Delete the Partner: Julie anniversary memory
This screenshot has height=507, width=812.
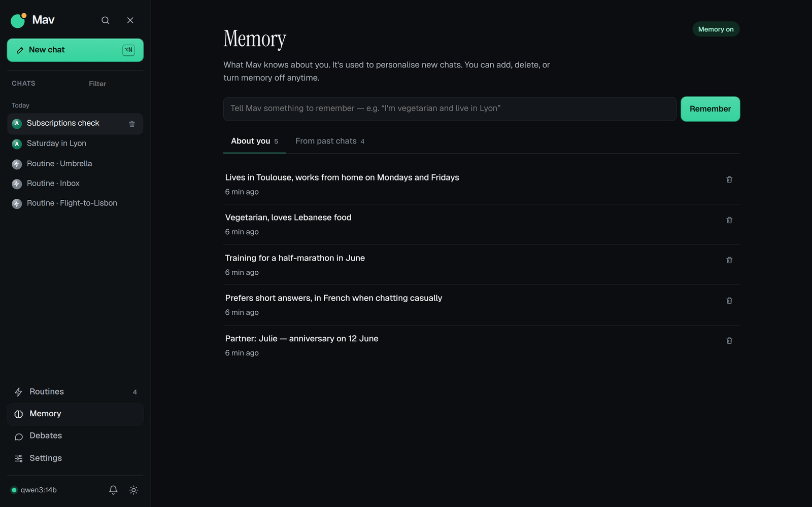coord(729,341)
